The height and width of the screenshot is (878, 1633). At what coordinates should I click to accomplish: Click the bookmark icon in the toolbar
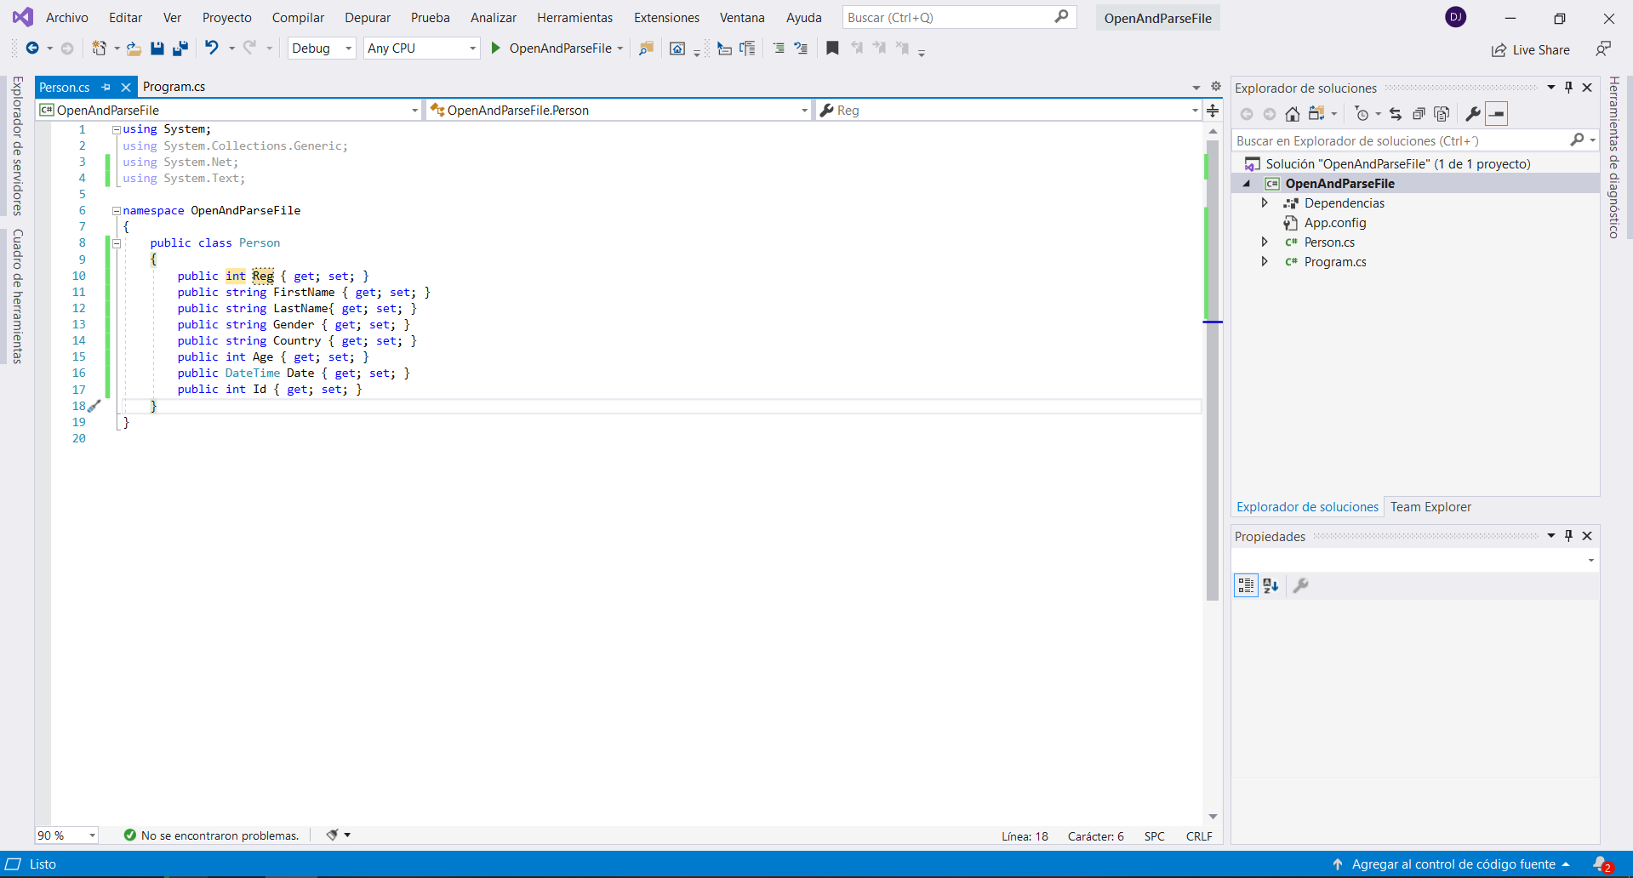832,48
